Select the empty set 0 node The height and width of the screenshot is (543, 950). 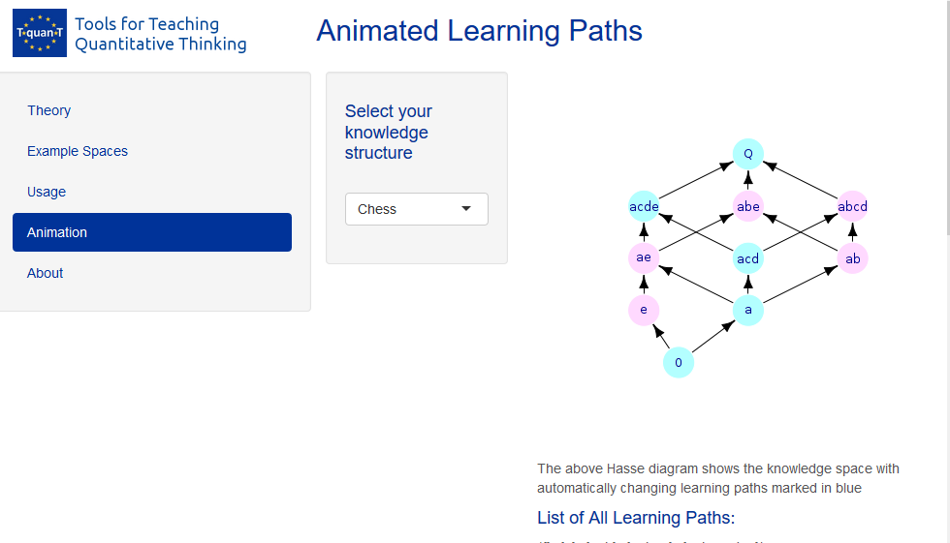[x=678, y=362]
